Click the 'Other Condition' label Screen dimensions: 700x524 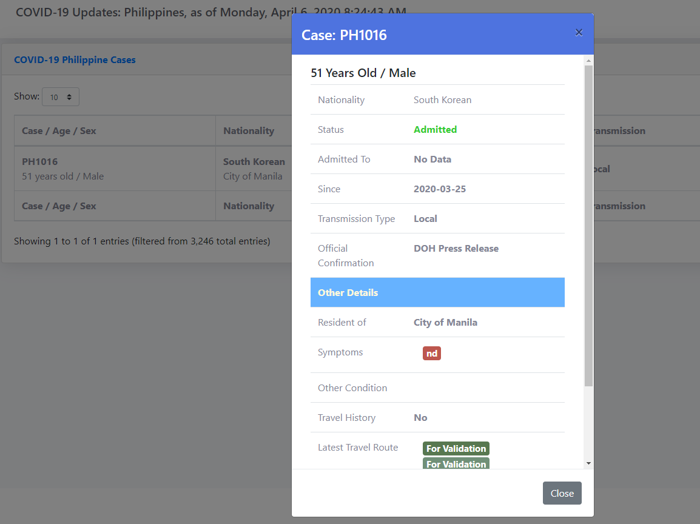coord(352,388)
